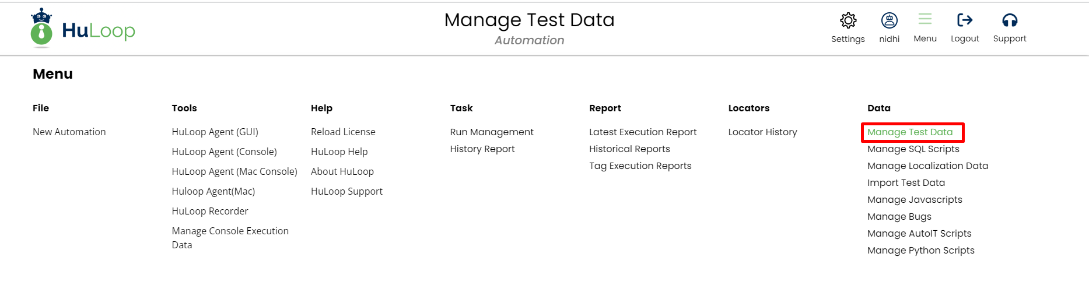Click the HuLoop robot logo
1089x285 pixels.
click(x=41, y=27)
